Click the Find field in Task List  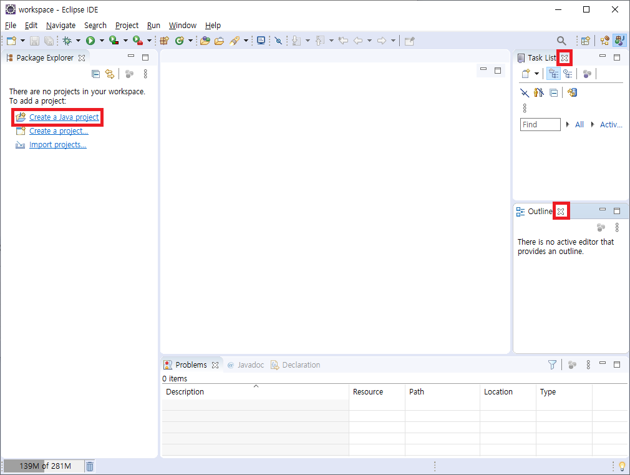tap(540, 125)
